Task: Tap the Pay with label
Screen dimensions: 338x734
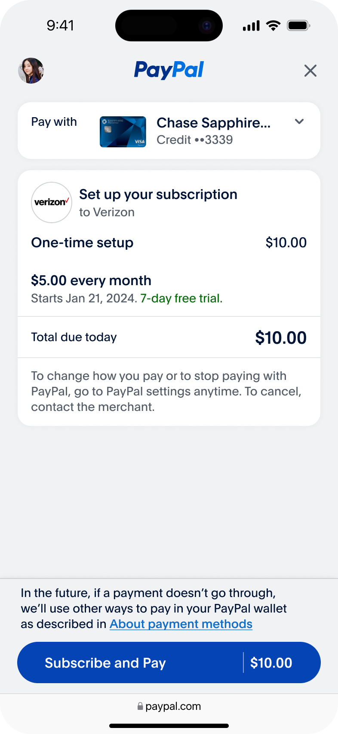Action: click(x=54, y=122)
